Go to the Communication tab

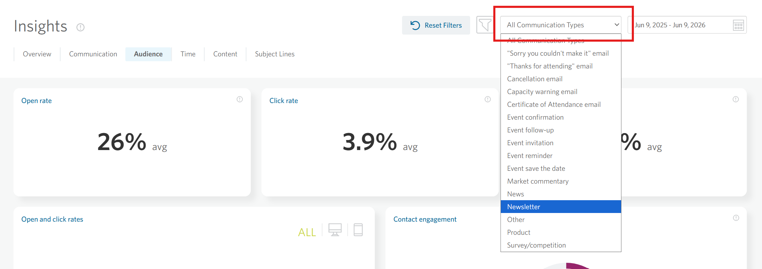click(93, 54)
